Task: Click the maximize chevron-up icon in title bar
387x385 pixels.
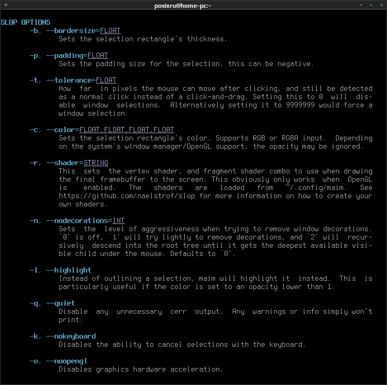Action: 371,5
